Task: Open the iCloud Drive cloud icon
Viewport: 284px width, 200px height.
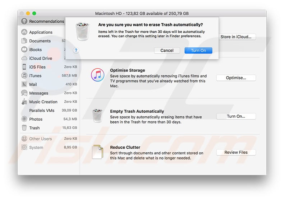Action: coord(24,58)
